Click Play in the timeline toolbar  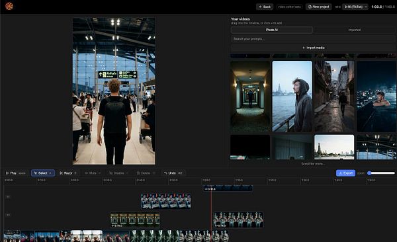coord(16,173)
